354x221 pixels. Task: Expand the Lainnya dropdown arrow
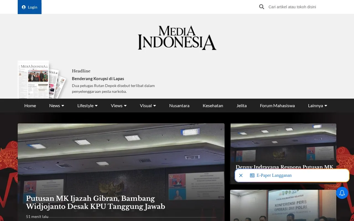pyautogui.click(x=326, y=106)
